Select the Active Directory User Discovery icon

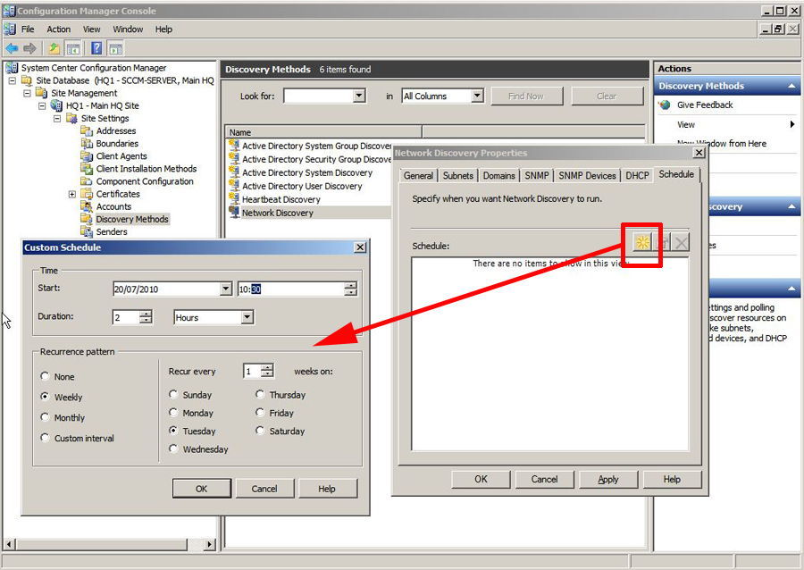[234, 186]
